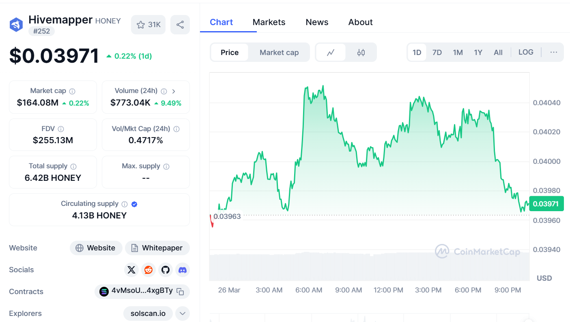Open the Volume (24h) info tooltip
The image size is (570, 322).
click(163, 91)
